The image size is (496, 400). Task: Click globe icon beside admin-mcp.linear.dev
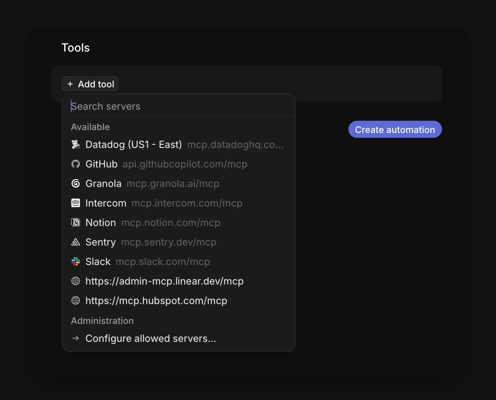76,281
